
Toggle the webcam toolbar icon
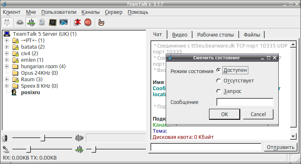click(x=42, y=22)
